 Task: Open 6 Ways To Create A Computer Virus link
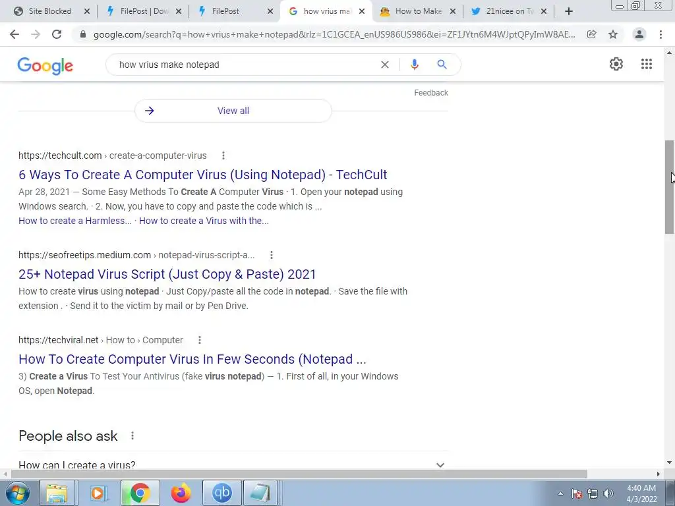tap(203, 174)
